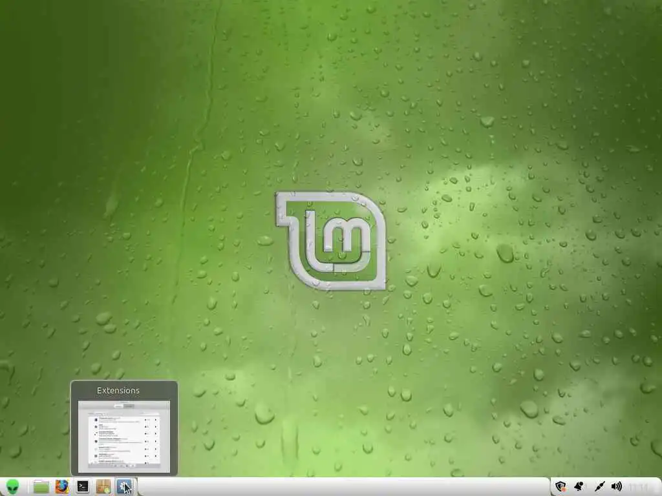Click the Extensions settings gear in the panel
Viewport: 662px width, 496px height.
tap(124, 487)
